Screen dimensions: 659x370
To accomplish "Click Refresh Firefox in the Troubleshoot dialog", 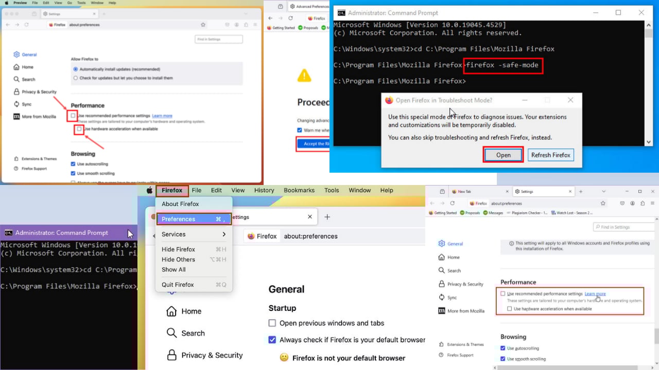I will point(550,155).
